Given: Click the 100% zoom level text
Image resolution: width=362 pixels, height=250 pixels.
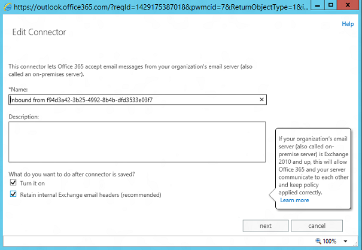Looking at the screenshot, I should coord(330,241).
